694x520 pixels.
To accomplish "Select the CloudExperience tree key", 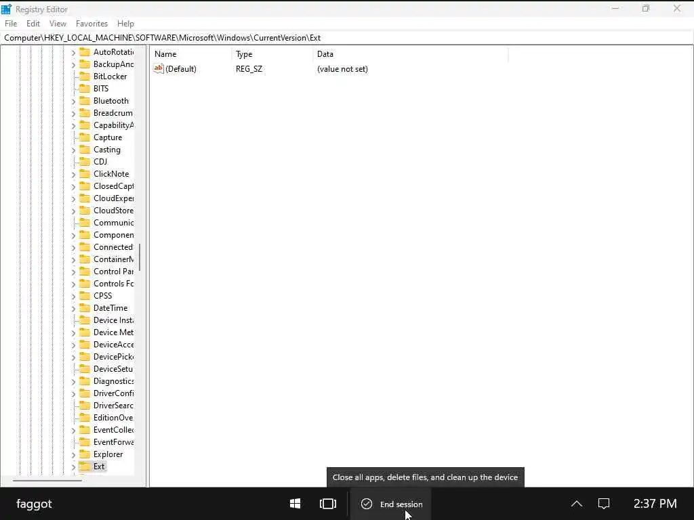I will click(113, 198).
